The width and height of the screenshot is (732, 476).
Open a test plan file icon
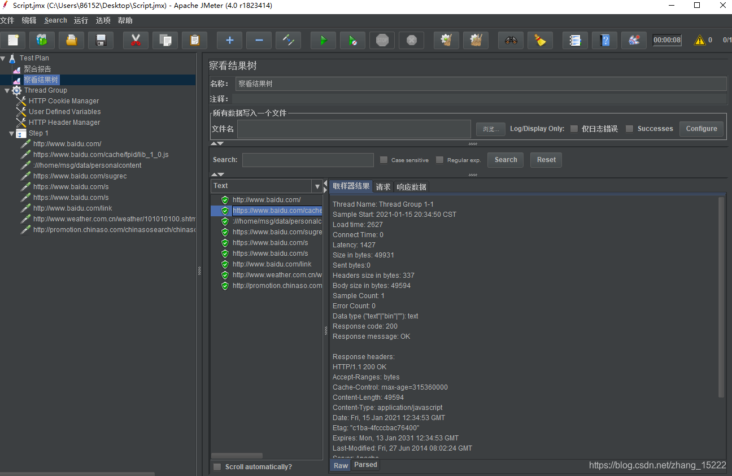coord(71,40)
